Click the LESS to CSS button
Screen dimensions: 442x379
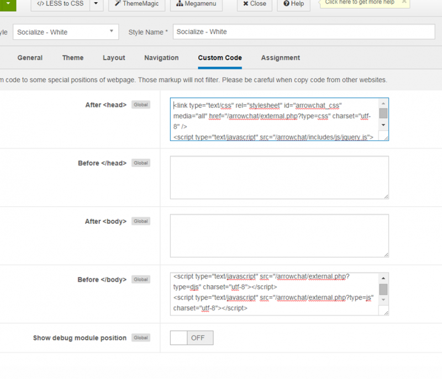(60, 4)
